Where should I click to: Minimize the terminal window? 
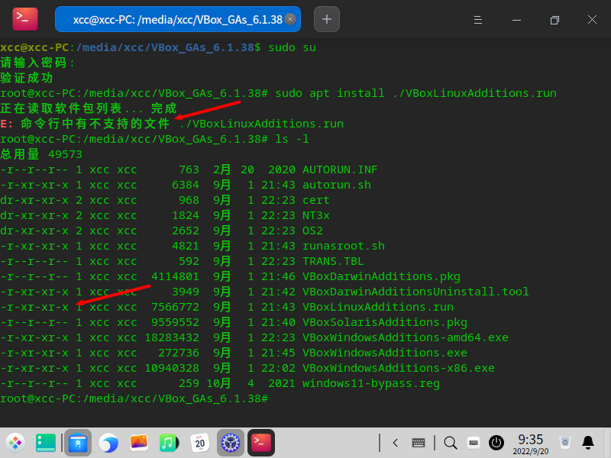coord(516,20)
